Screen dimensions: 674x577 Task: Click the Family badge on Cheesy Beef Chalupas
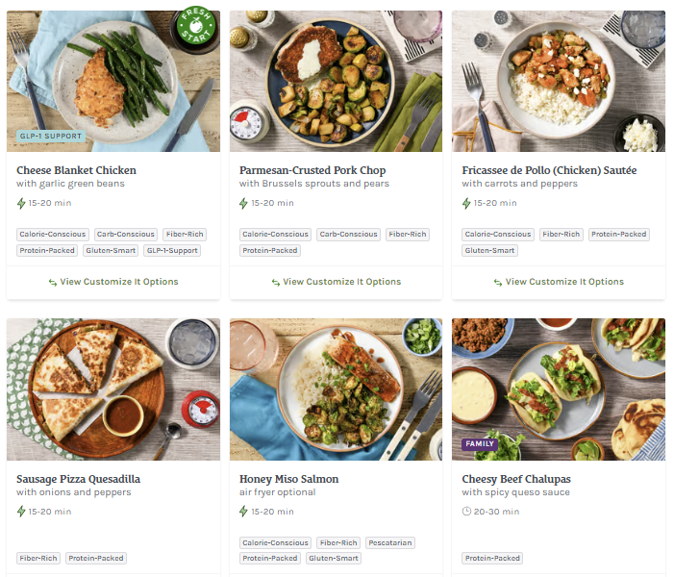[x=479, y=444]
